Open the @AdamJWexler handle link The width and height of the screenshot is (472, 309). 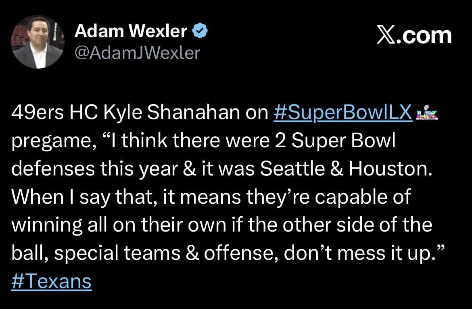point(137,52)
